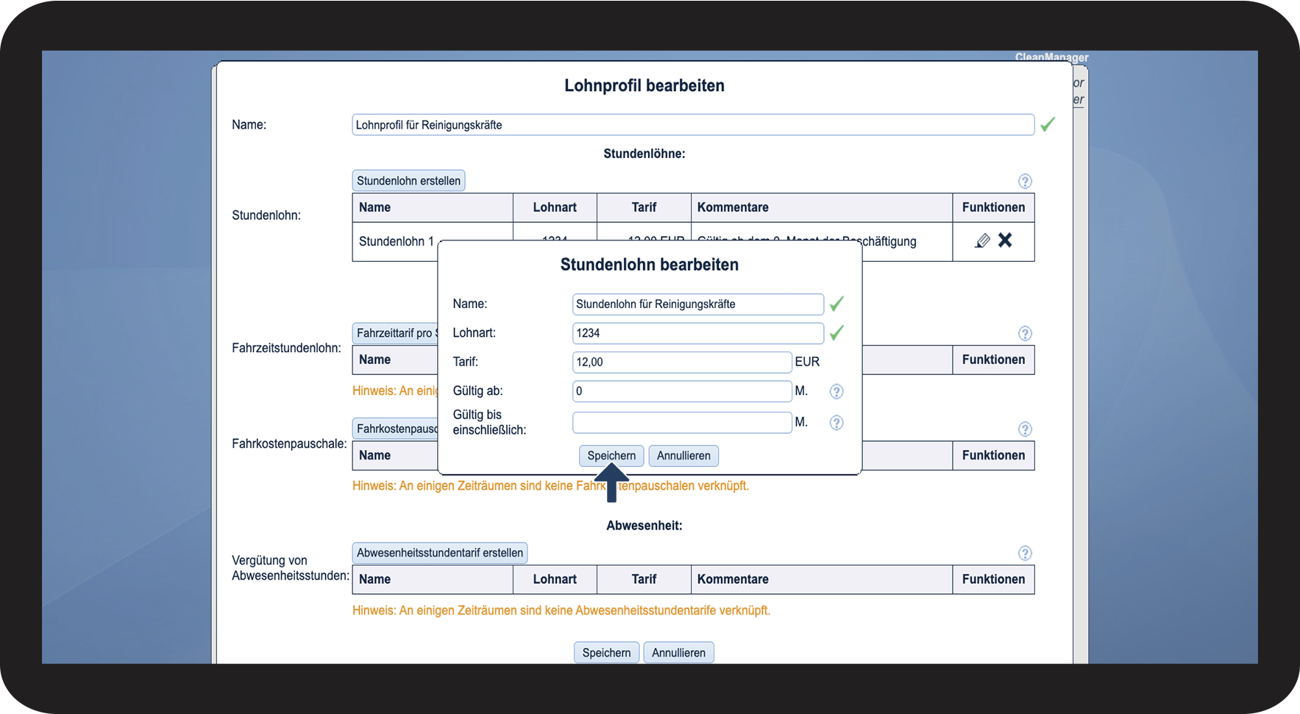Focus the Lohnprofil Name input field

click(x=692, y=125)
